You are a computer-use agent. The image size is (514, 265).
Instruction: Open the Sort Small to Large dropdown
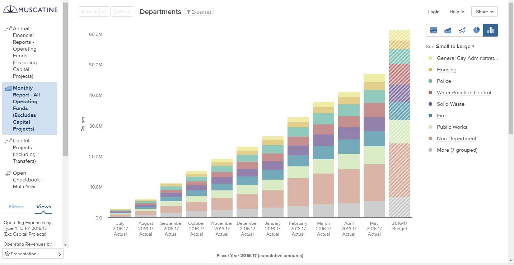click(455, 46)
